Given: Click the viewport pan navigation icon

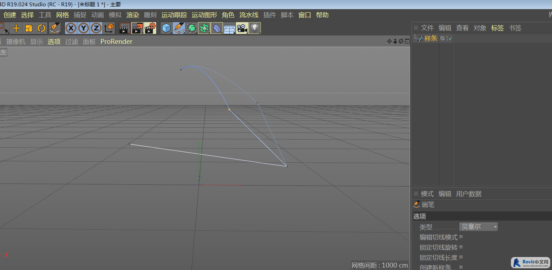Looking at the screenshot, I should pos(389,41).
